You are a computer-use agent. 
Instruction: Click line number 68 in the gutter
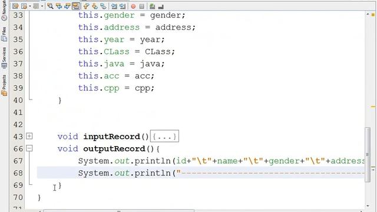[x=18, y=173]
